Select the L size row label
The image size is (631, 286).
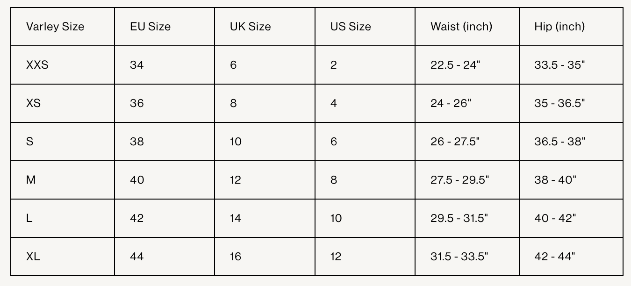click(63, 218)
